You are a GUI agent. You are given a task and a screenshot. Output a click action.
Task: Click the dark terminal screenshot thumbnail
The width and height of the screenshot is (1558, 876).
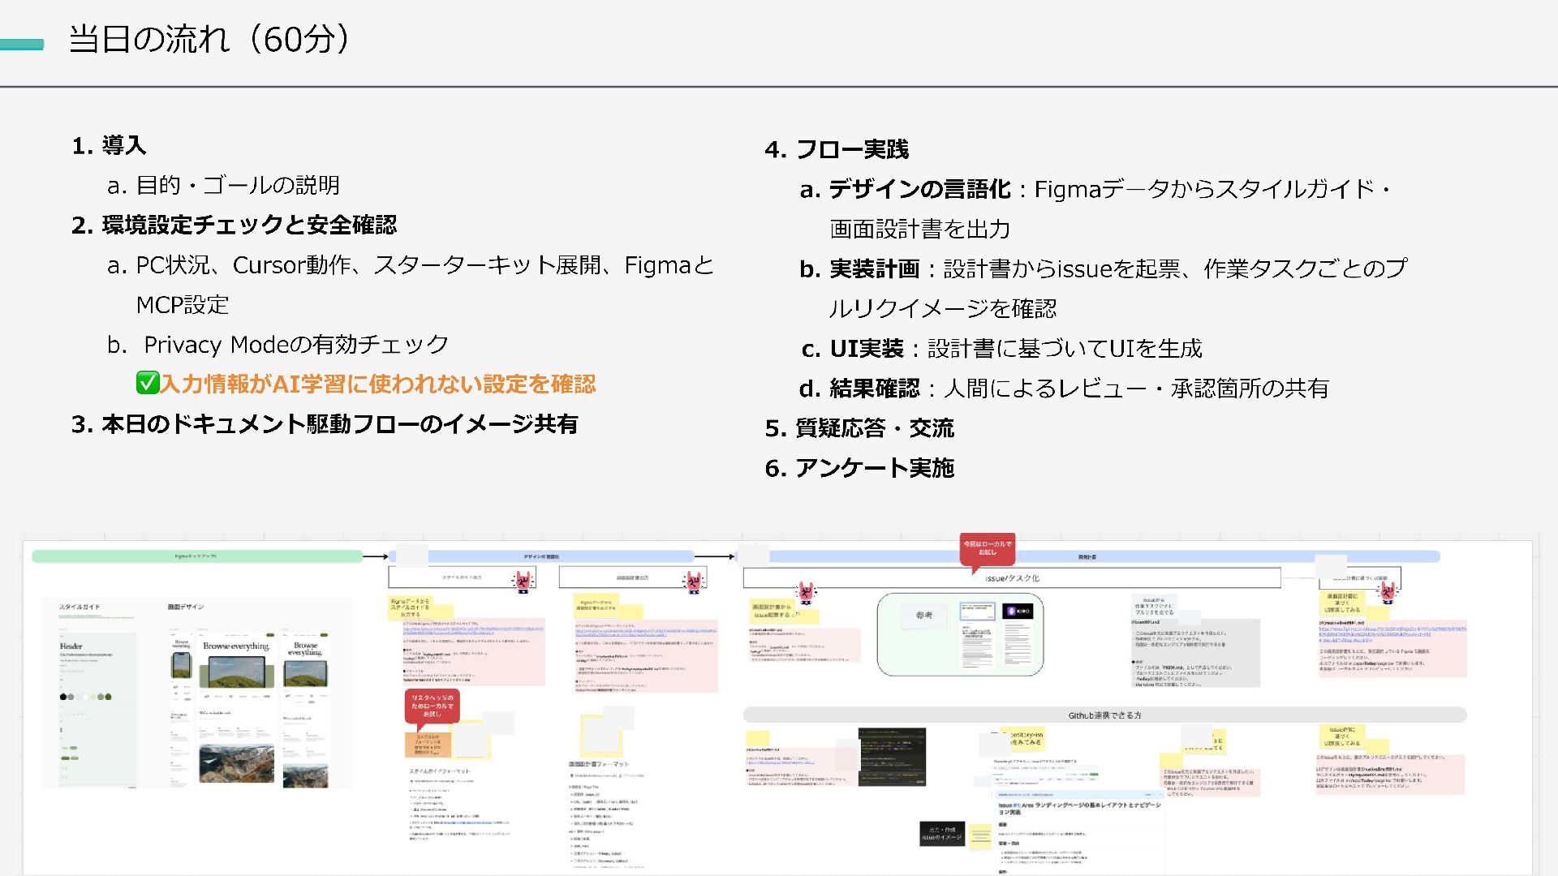[892, 758]
